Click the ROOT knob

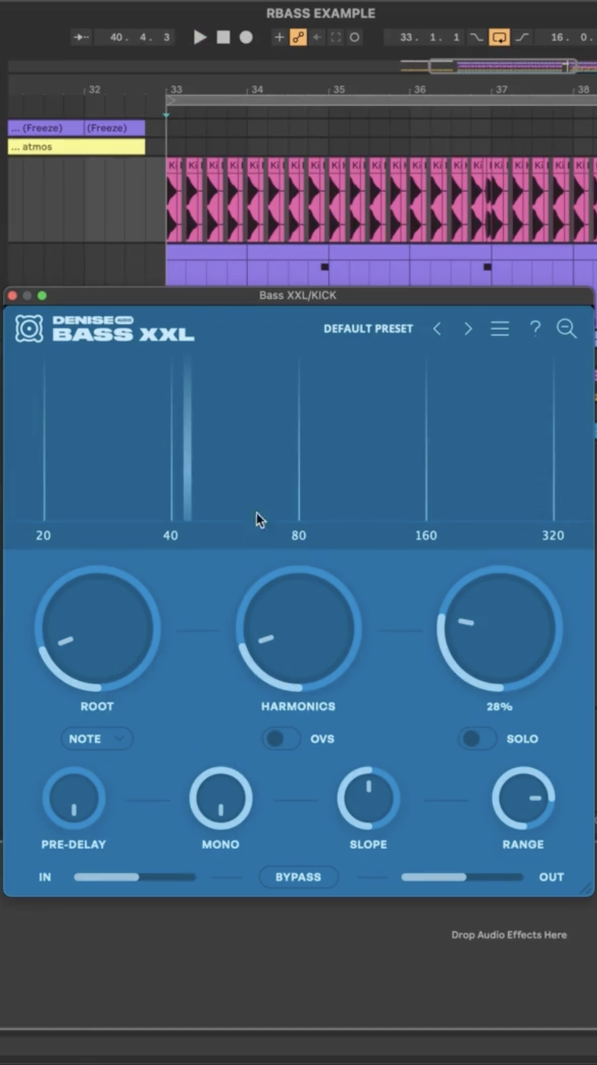coord(97,628)
